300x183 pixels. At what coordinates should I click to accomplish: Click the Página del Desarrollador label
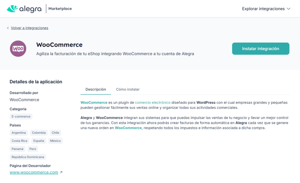coord(30,166)
